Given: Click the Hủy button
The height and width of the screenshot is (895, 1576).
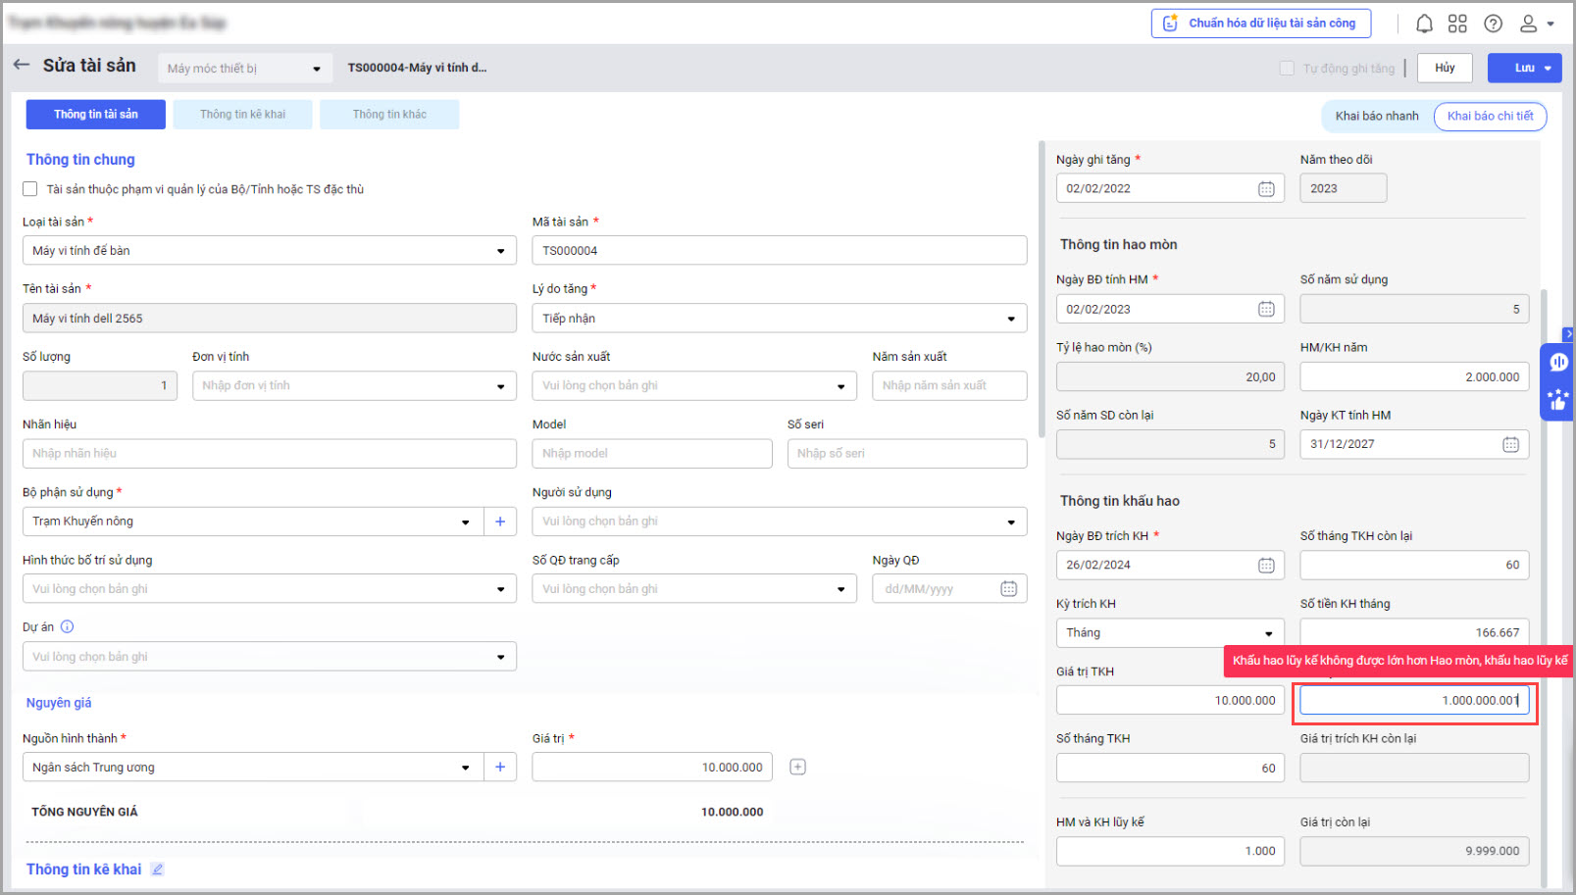Looking at the screenshot, I should [x=1445, y=68].
